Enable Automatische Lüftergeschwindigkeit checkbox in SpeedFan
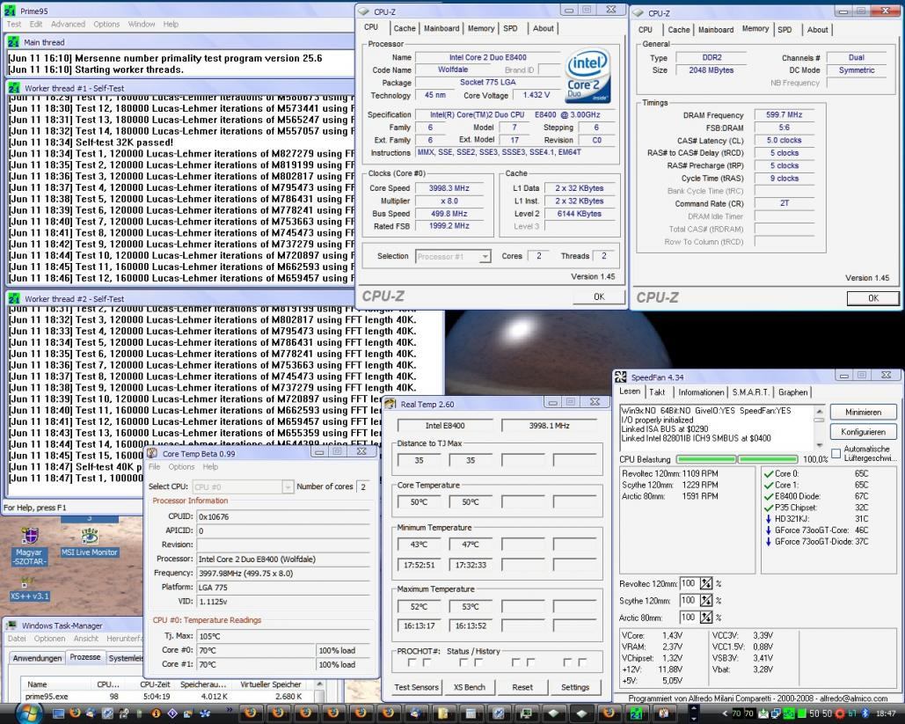The height and width of the screenshot is (724, 905). tap(836, 453)
